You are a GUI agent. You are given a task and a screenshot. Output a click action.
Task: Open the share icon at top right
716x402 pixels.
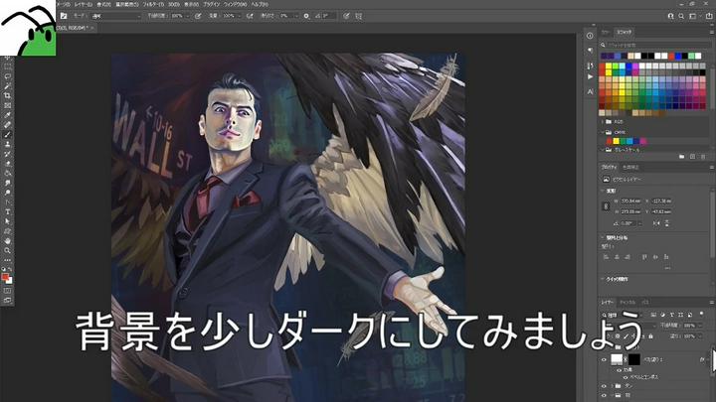click(710, 16)
